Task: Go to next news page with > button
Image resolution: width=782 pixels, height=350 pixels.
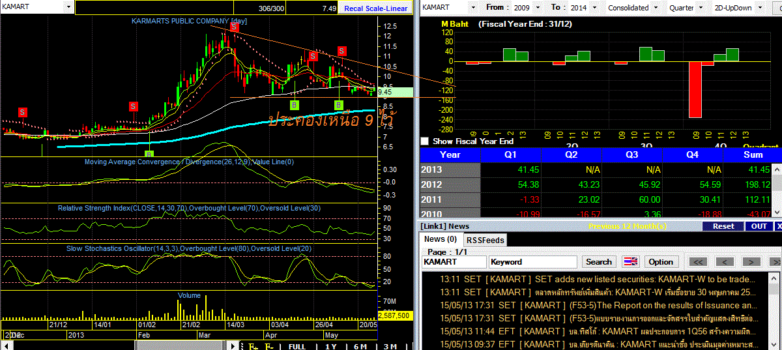Action: [751, 261]
